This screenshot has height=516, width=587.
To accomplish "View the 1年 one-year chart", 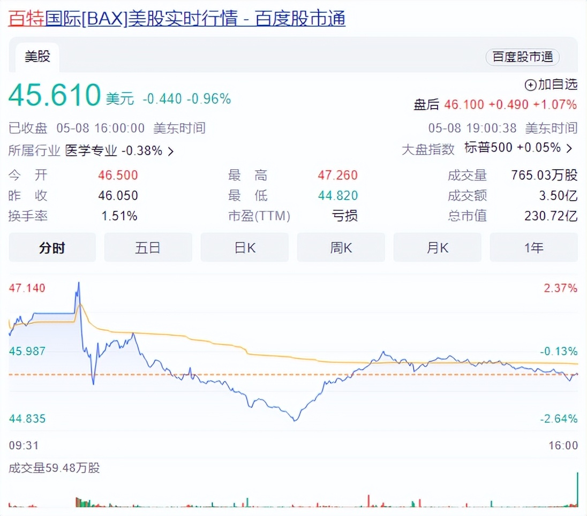I will pos(533,247).
